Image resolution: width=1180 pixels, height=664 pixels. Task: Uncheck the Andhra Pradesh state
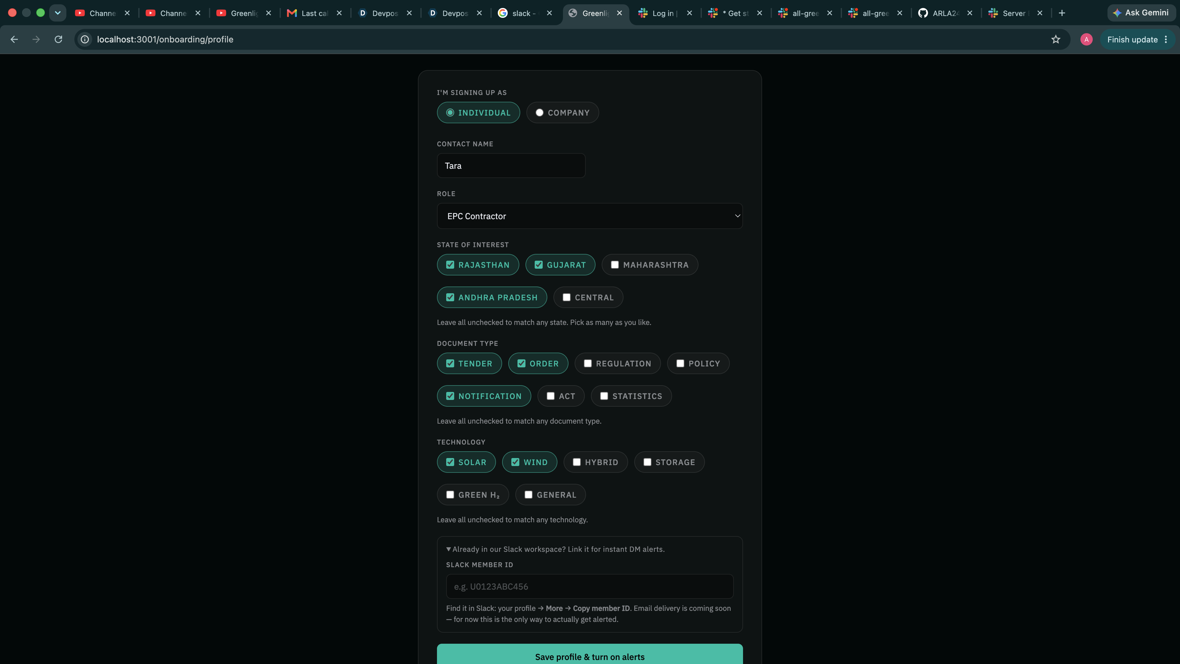point(492,297)
